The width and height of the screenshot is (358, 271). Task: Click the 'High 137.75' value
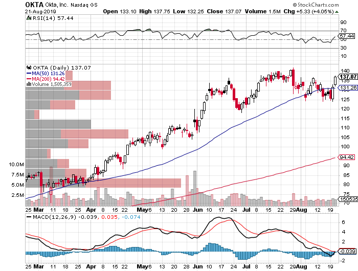click(154, 11)
